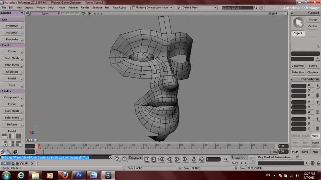
Task: Open the Default_Pass dropdown
Action: click(197, 8)
